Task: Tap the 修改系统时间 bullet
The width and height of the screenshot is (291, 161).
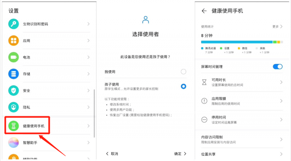Action: (120, 104)
